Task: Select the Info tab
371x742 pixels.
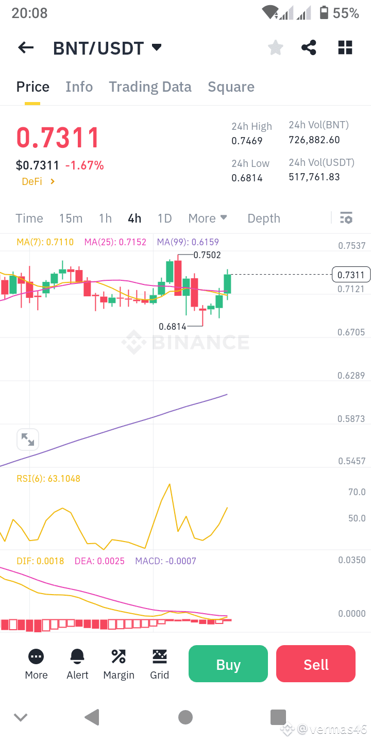Action: coord(79,87)
